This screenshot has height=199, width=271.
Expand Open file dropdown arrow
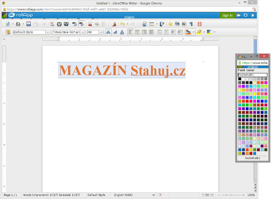[x=23, y=24]
